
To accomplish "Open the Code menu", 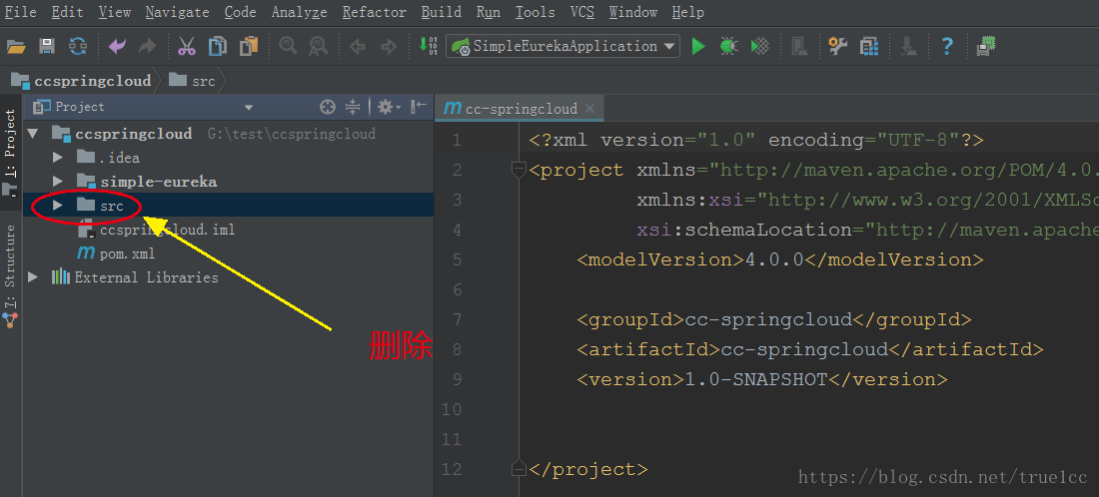I will pyautogui.click(x=241, y=12).
